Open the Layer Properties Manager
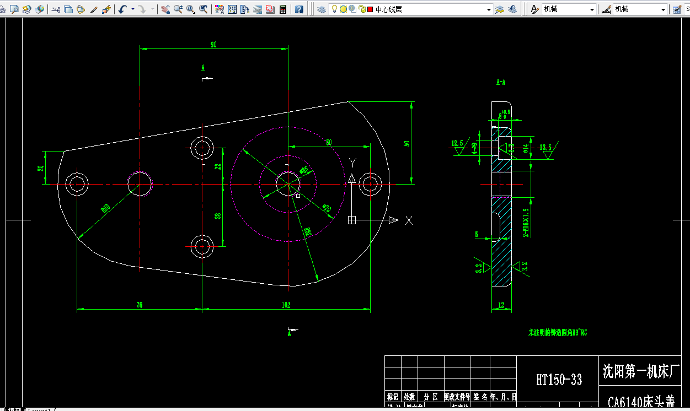The width and height of the screenshot is (690, 411). [x=322, y=9]
